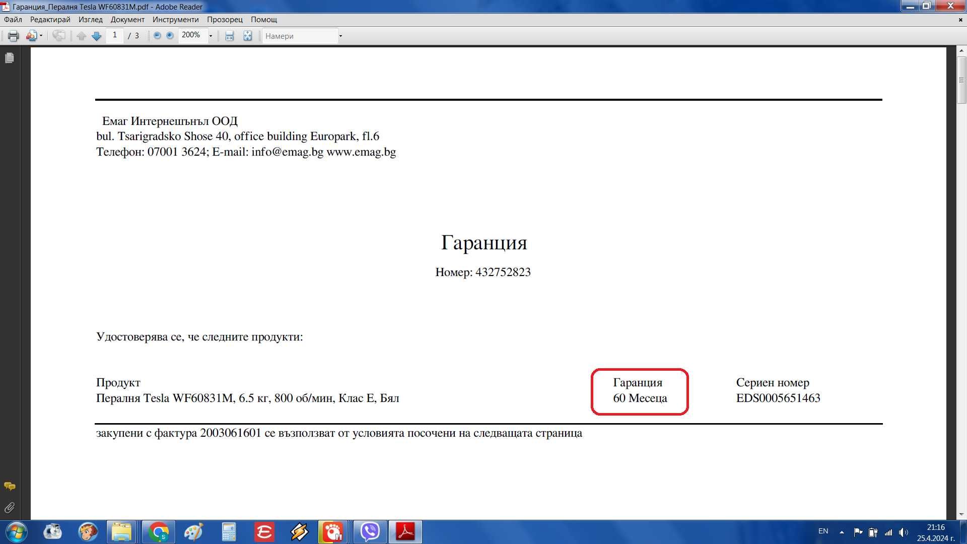Screen dimensions: 967x544
Task: Open the Файл menu
Action: (13, 20)
